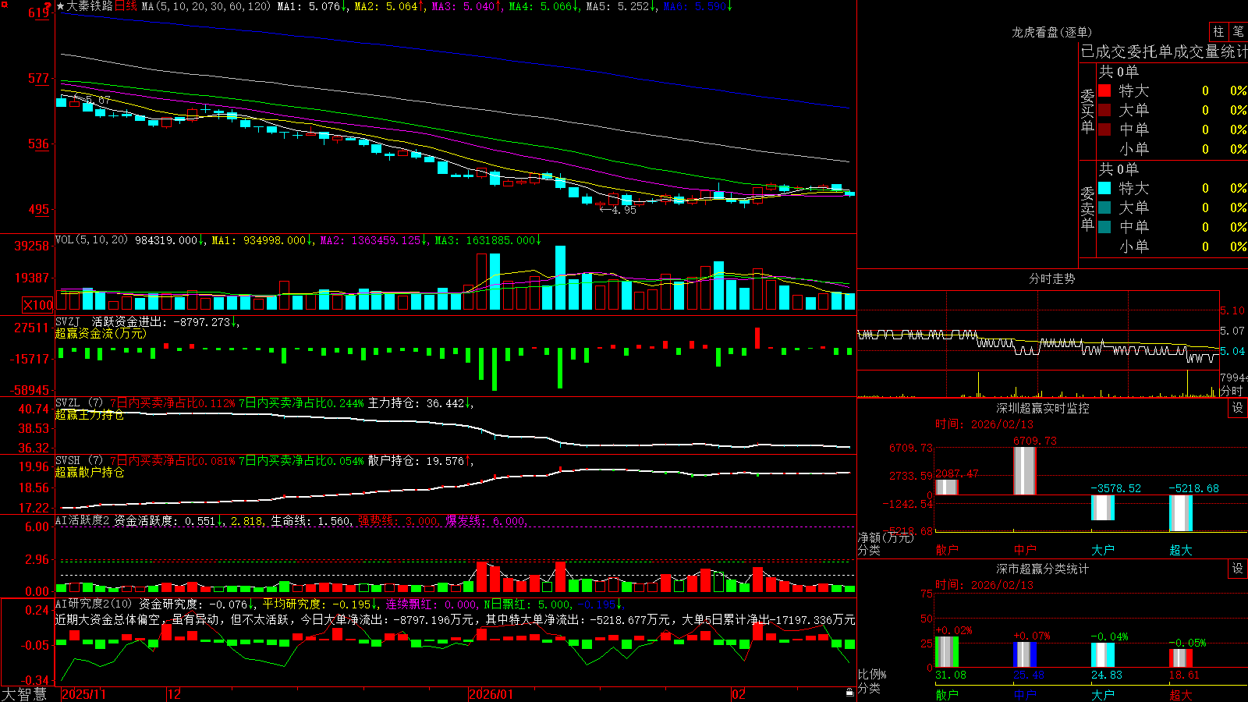
Task: Select the 02 month timeline marker
Action: pos(739,694)
